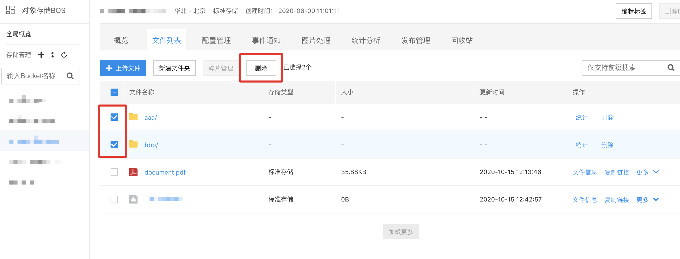Click the 已选择2个 selection count text
Viewport: 680px width, 259px height.
point(297,67)
